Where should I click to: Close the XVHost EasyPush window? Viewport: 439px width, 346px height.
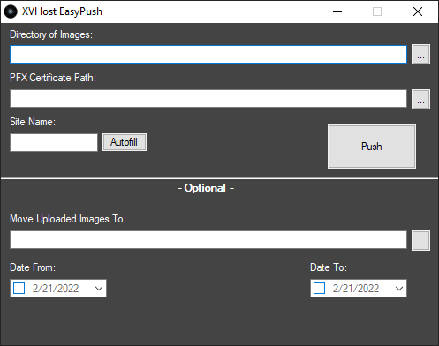tap(418, 11)
